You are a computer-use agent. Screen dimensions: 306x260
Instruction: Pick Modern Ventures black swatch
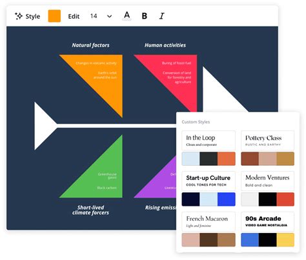pyautogui.click(x=268, y=199)
